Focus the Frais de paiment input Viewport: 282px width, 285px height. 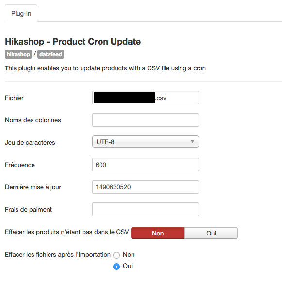click(146, 209)
